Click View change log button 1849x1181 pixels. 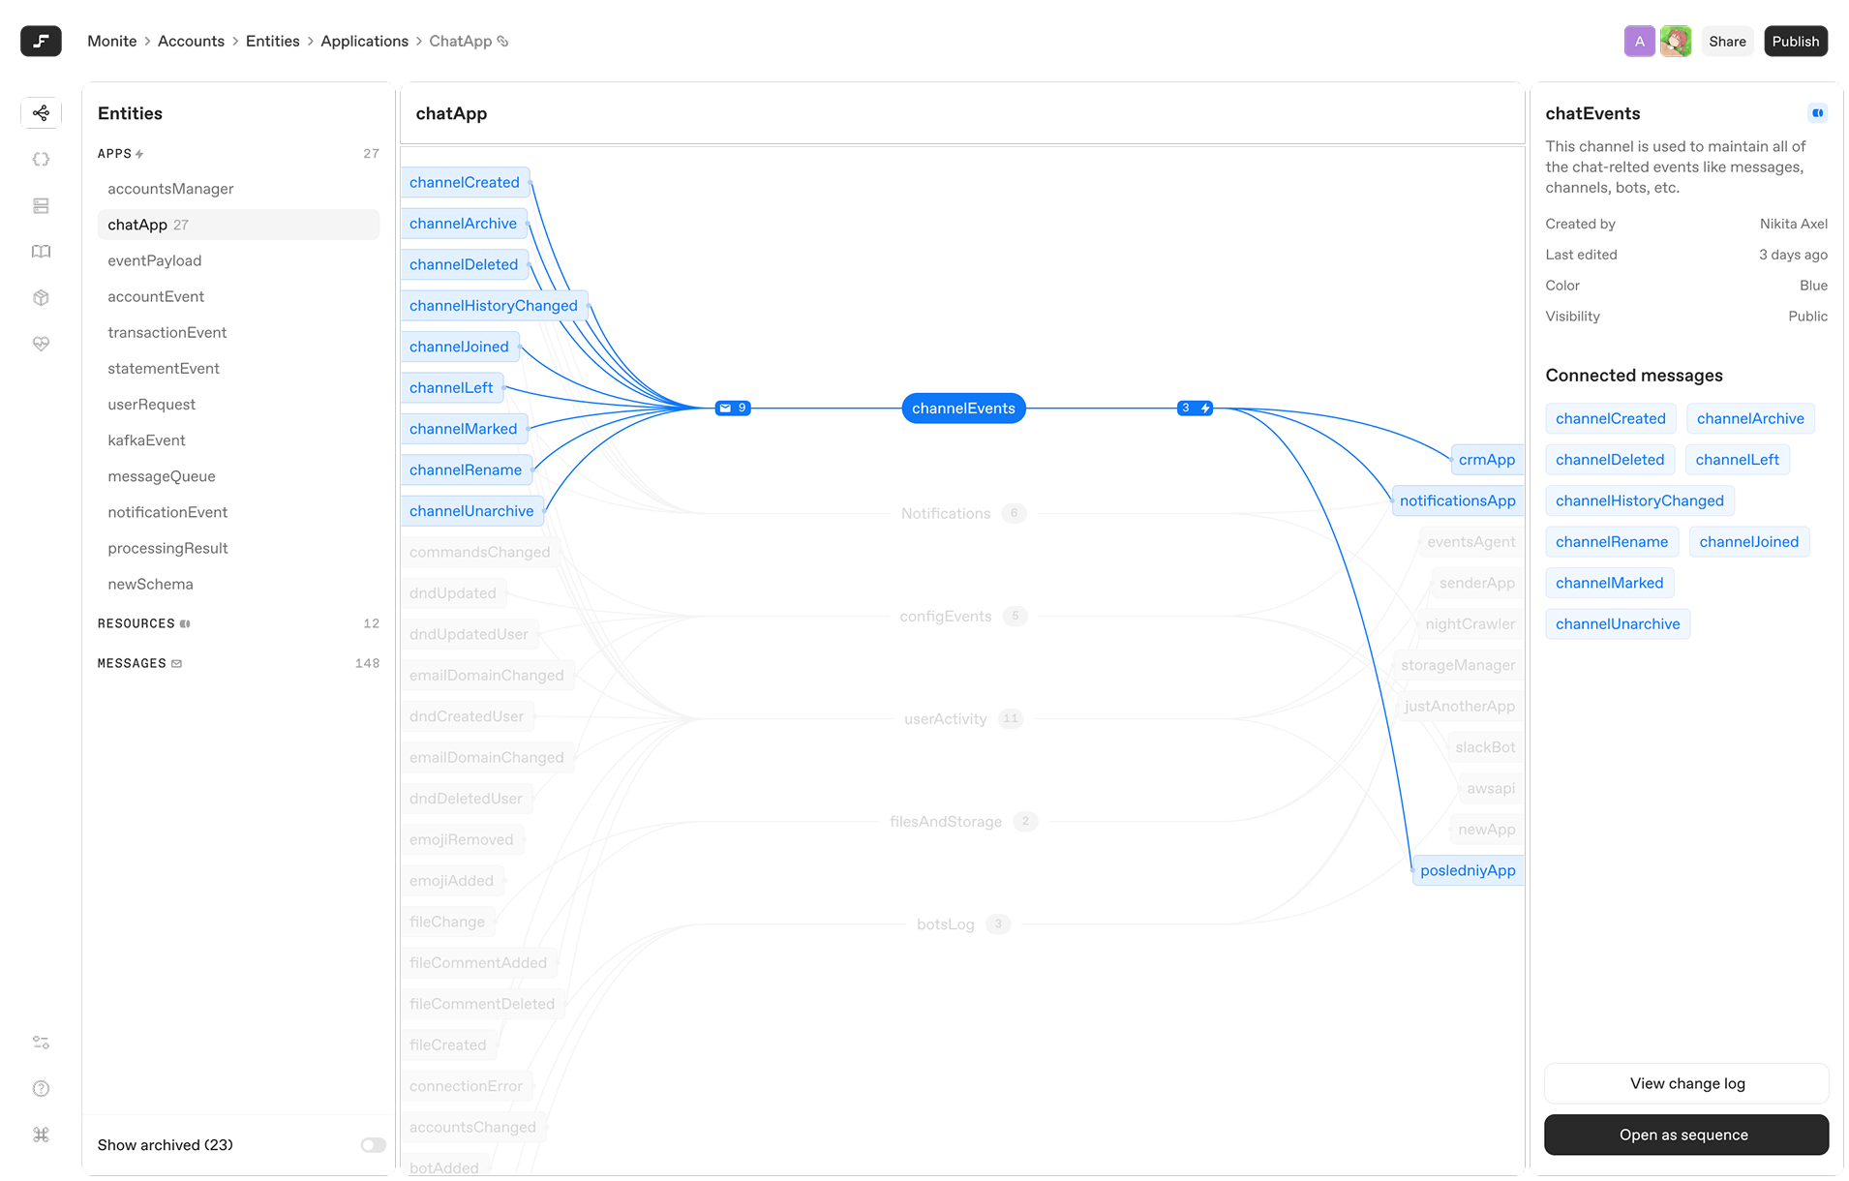[1686, 1083]
